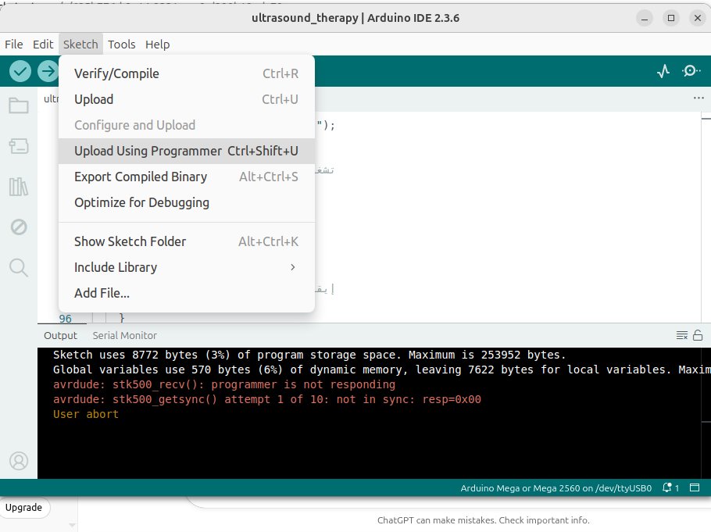This screenshot has width=711, height=532.
Task: Click the Arduino Mega board status label
Action: pyautogui.click(x=556, y=487)
